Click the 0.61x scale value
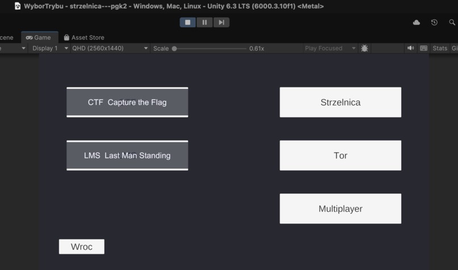 pyautogui.click(x=256, y=48)
